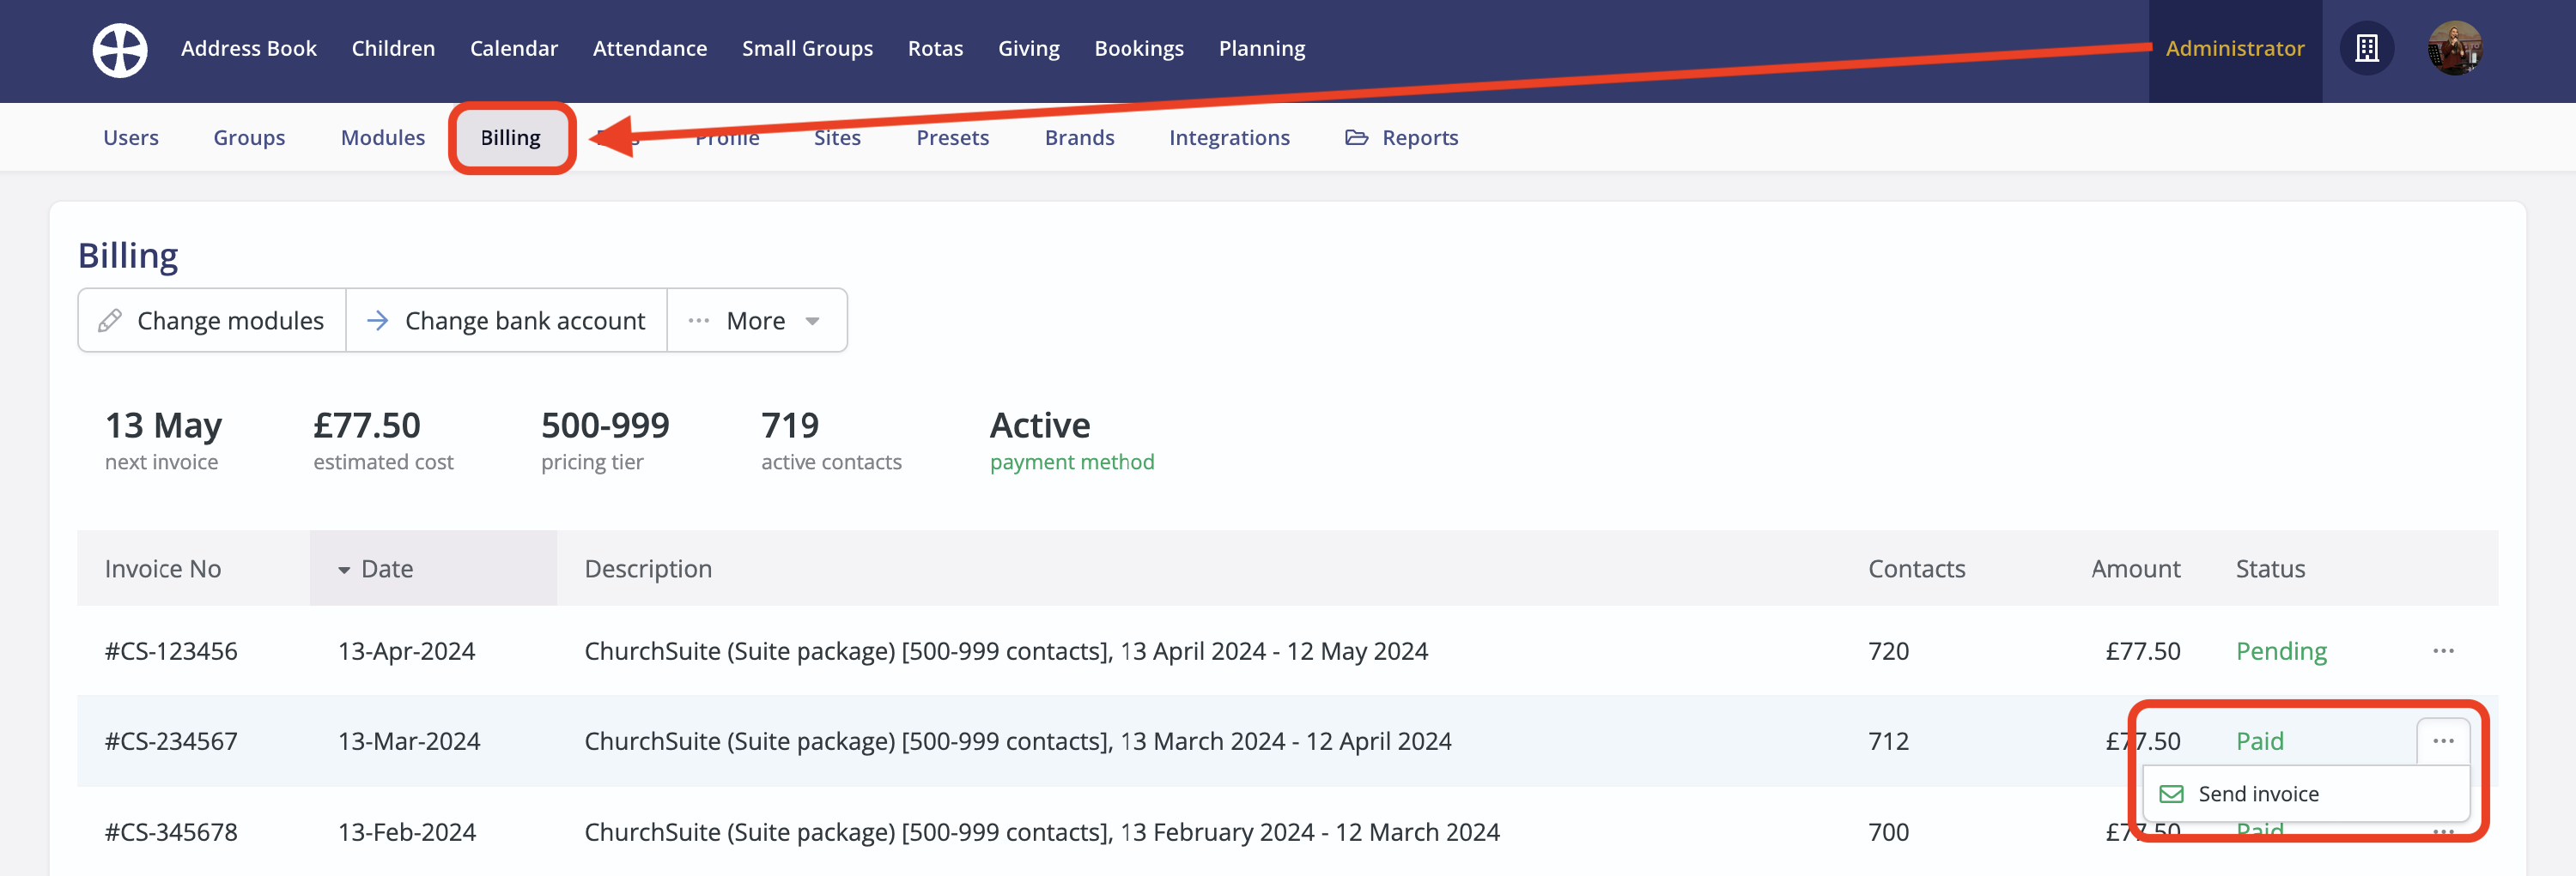Click the Send invoice envelope icon
Screen dimensions: 2576x876
coord(2171,793)
